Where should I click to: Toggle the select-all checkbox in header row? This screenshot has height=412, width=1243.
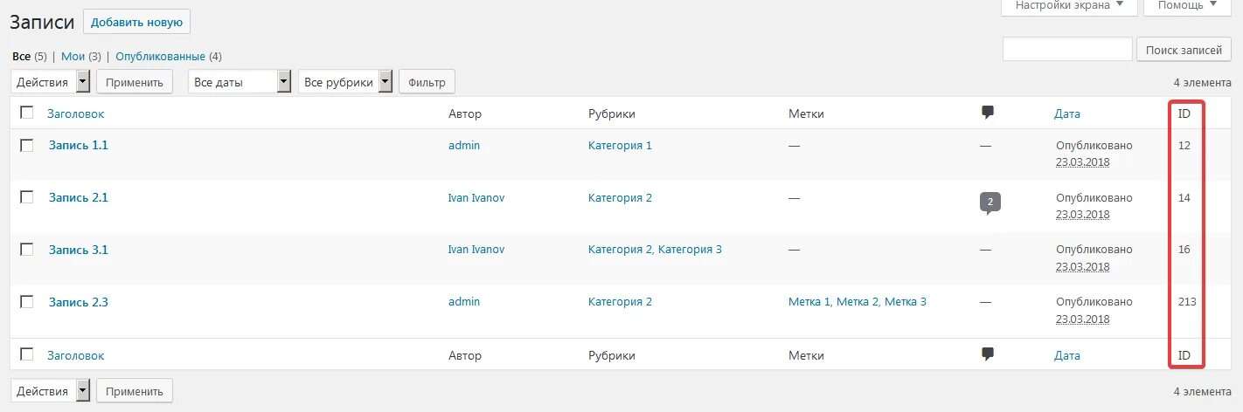tap(27, 113)
